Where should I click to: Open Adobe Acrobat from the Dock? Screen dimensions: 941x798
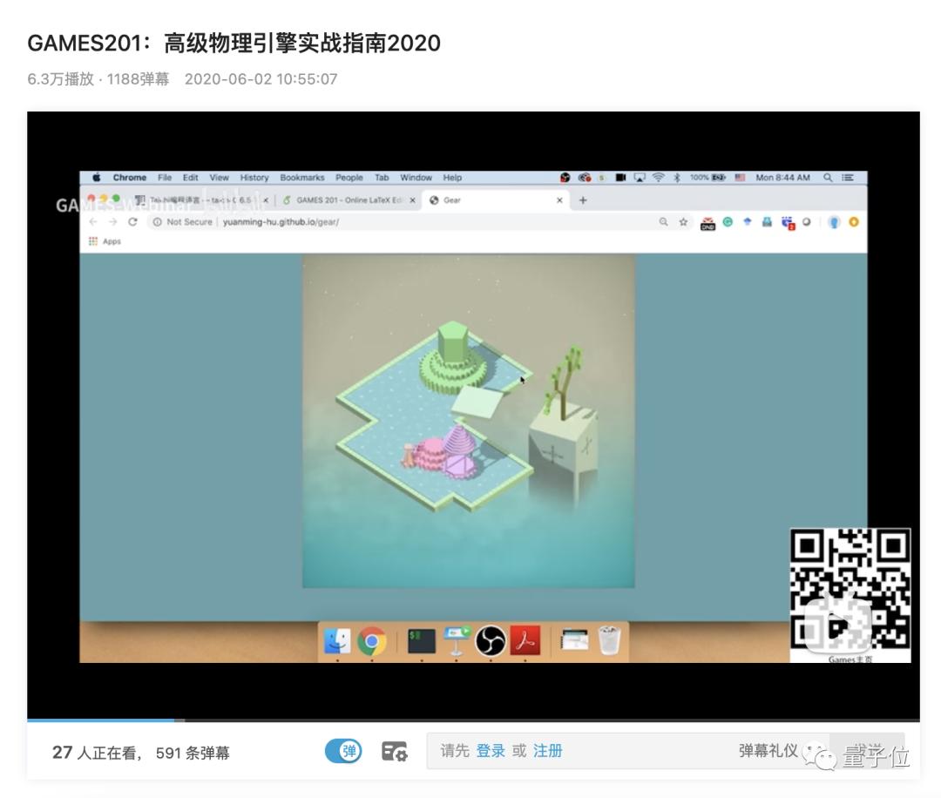(525, 641)
